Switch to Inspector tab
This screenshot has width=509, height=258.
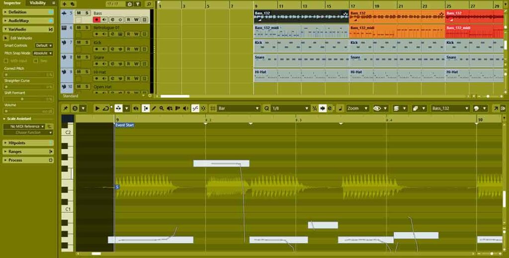coord(12,3)
